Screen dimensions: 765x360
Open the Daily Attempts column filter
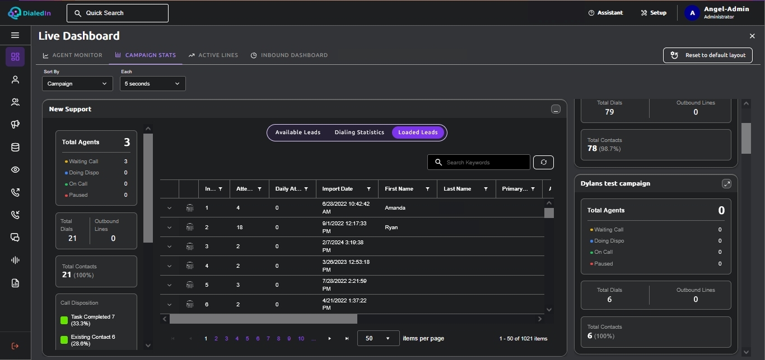point(306,189)
